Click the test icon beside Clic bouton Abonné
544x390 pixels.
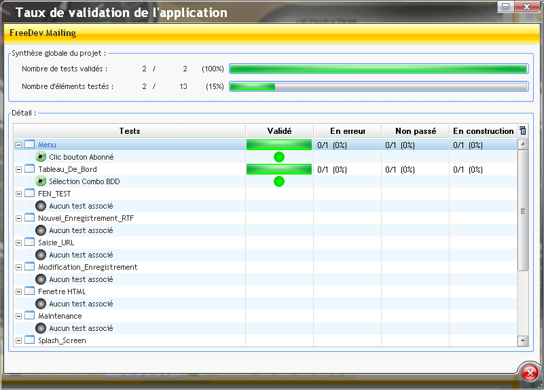pyautogui.click(x=41, y=157)
